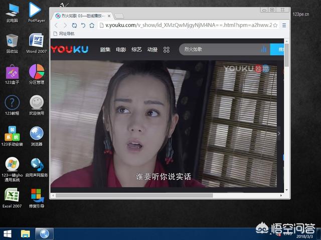Open the 123盒子 desktop icon
The width and height of the screenshot is (321, 240).
[x=12, y=74]
